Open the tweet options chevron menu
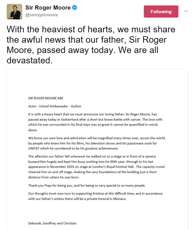The image size is (195, 230). (186, 11)
